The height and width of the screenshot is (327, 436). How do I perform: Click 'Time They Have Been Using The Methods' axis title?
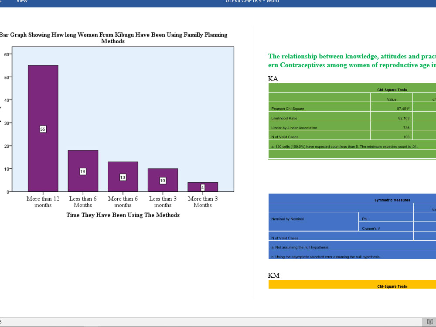click(x=123, y=215)
